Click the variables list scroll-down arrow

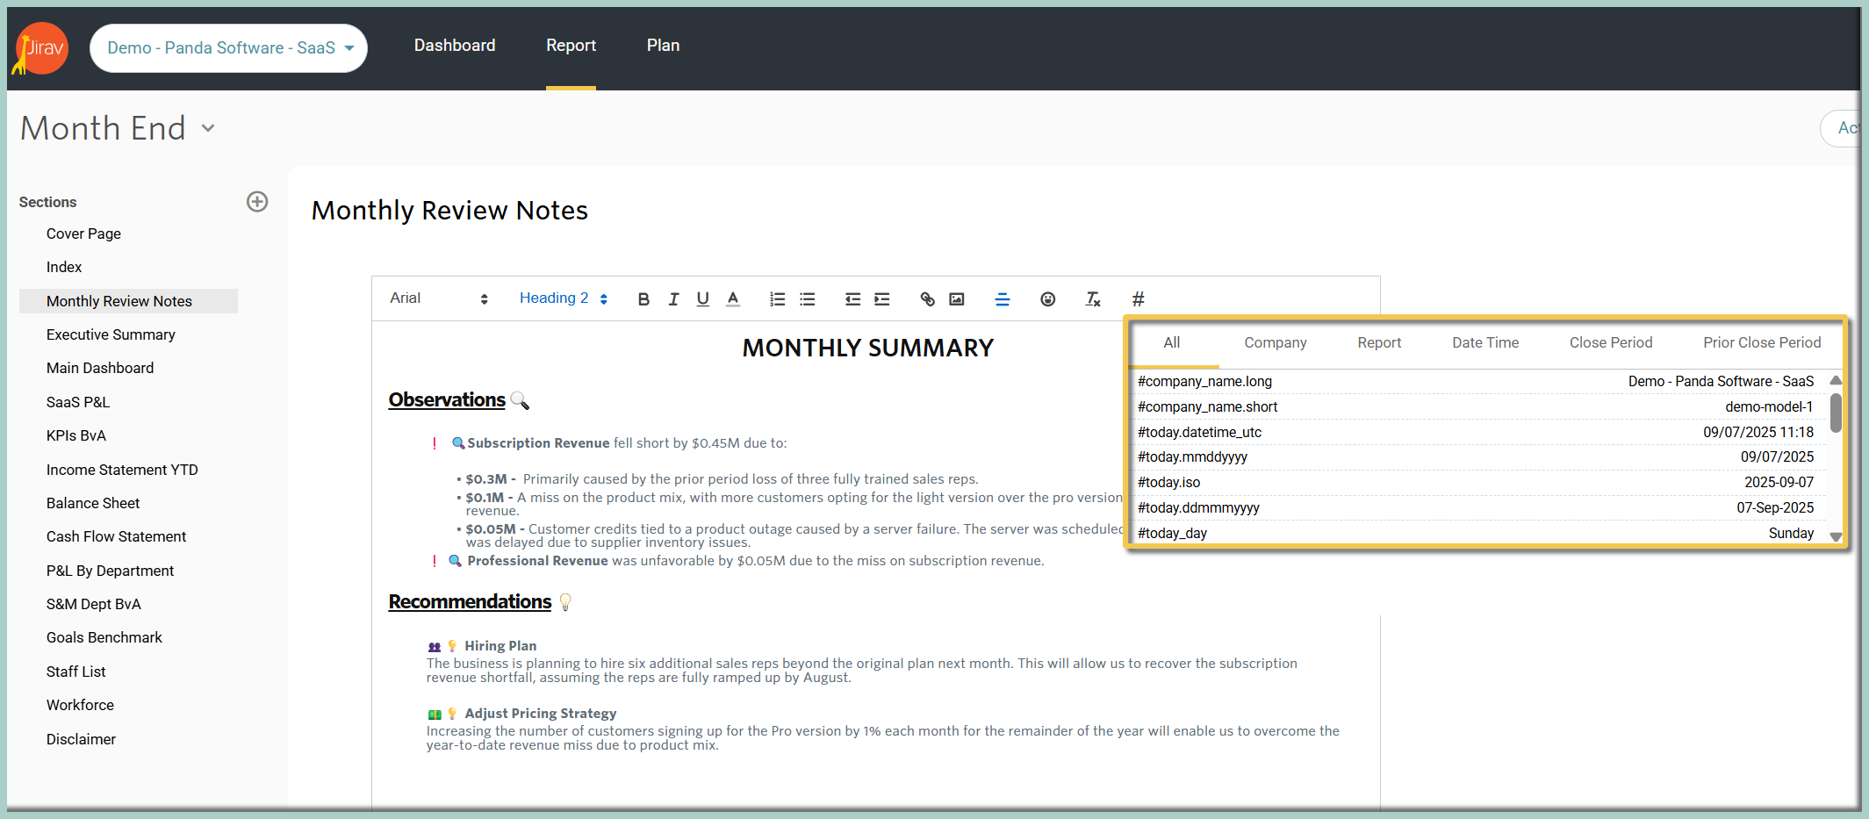coord(1836,536)
